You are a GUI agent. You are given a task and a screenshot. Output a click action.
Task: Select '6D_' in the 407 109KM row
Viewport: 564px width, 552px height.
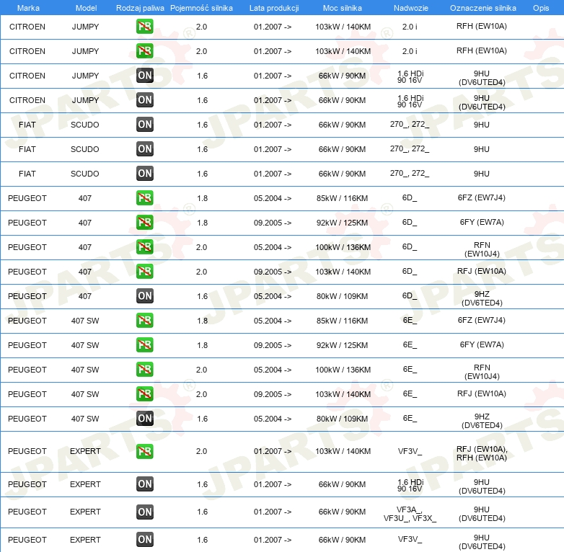tap(410, 295)
